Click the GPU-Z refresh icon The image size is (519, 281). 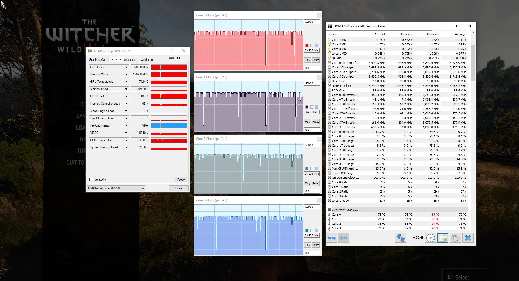point(178,58)
